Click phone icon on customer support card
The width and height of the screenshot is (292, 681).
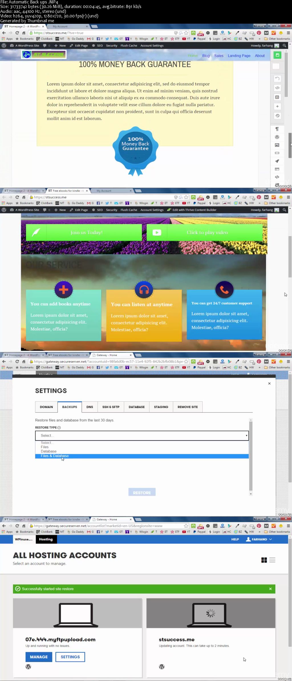point(224,290)
